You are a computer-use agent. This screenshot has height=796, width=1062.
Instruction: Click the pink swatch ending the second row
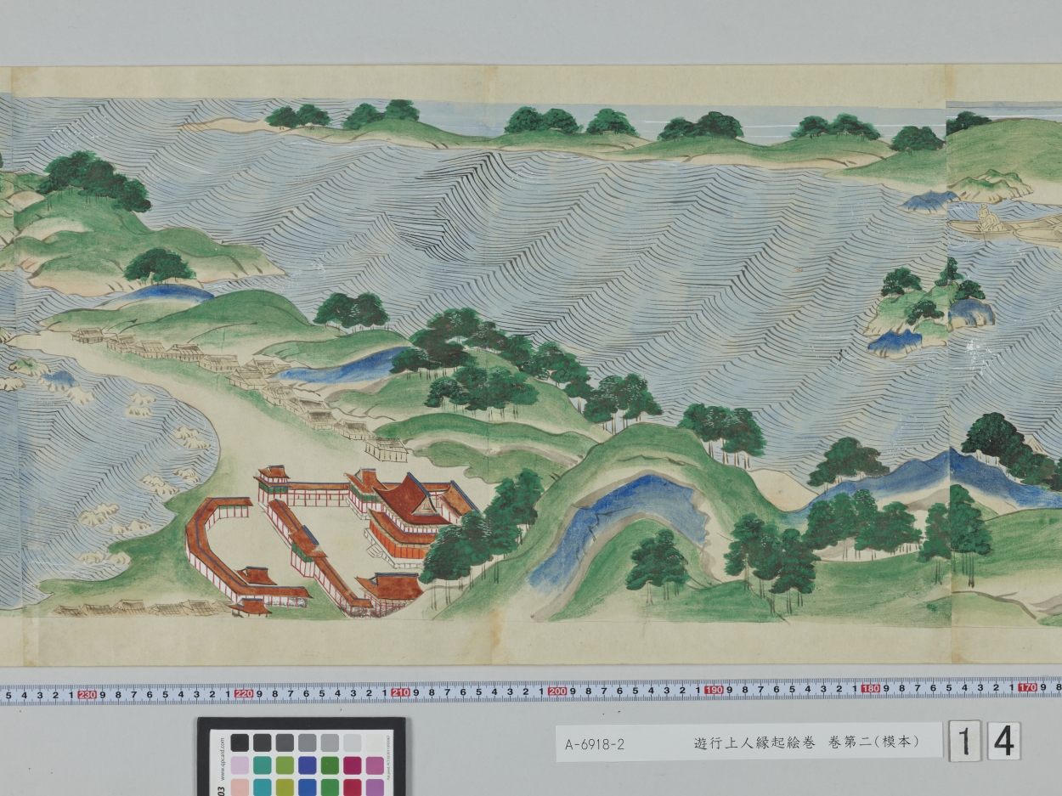click(x=375, y=765)
